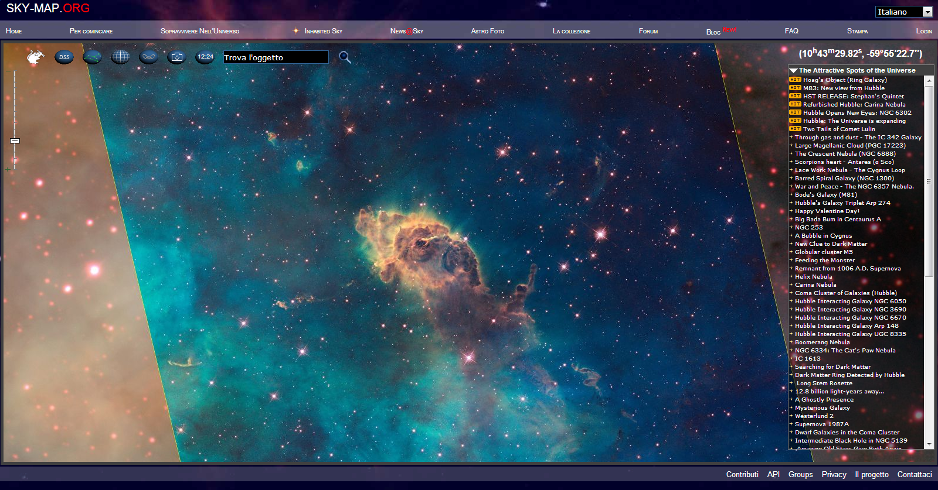Expand the Globular cluster M5 entry
The height and width of the screenshot is (490, 938).
point(791,252)
